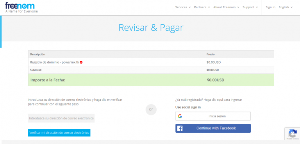Click the Facebook logo icon

[180, 128]
